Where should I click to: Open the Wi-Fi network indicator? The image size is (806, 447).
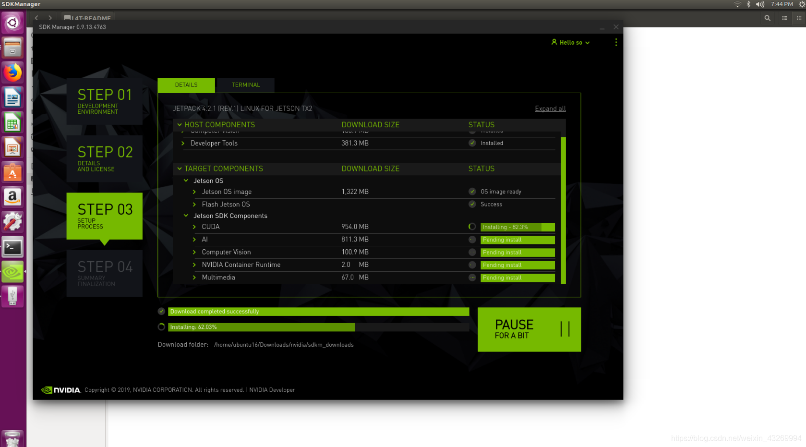737,4
